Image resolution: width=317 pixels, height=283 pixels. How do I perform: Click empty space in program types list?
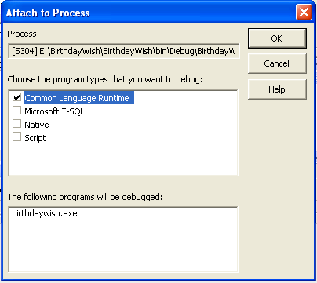click(x=123, y=159)
